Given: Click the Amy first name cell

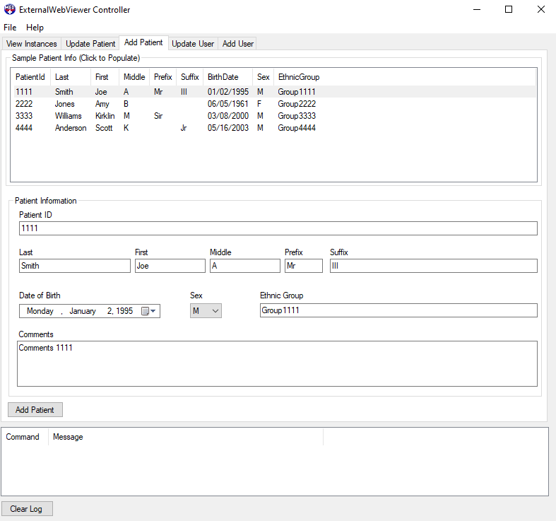Looking at the screenshot, I should coord(102,104).
